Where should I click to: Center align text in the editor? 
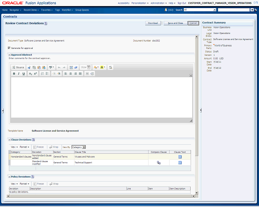(70, 74)
